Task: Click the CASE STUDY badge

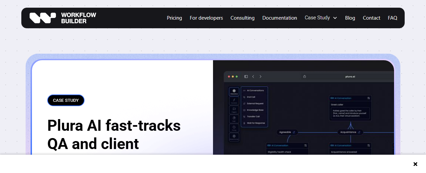Action: [x=66, y=100]
